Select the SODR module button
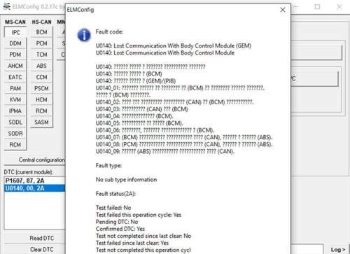Screen dimensions: 350x254 (x=15, y=134)
